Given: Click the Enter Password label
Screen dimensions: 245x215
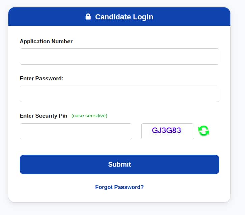Looking at the screenshot, I should pyautogui.click(x=42, y=78).
